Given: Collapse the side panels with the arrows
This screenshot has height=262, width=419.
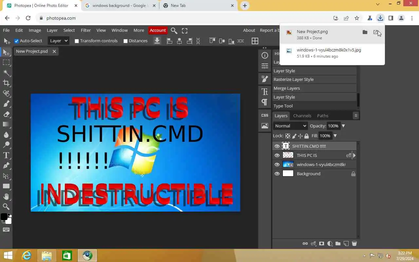Looking at the screenshot, I should pyautogui.click(x=265, y=48).
